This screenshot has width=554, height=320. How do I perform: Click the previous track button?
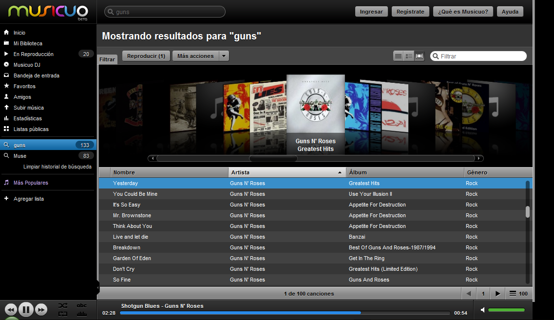coord(11,310)
